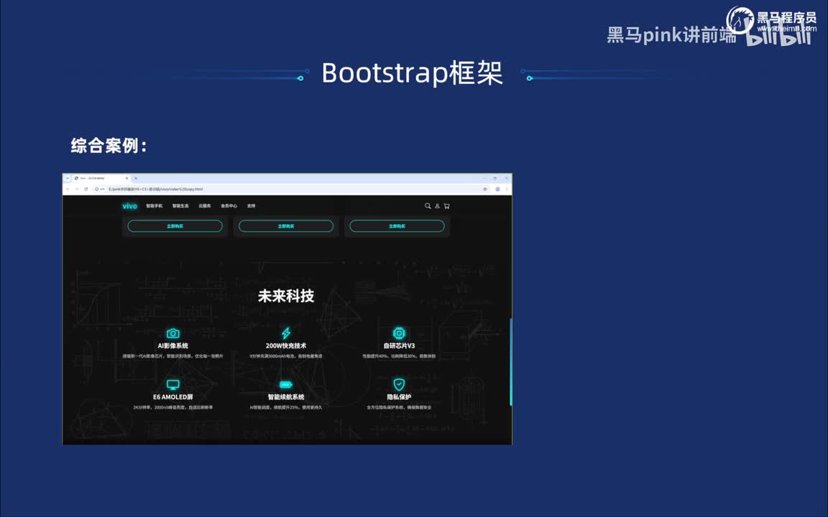Click the right 立即购买 button
The width and height of the screenshot is (828, 517).
pos(397,225)
